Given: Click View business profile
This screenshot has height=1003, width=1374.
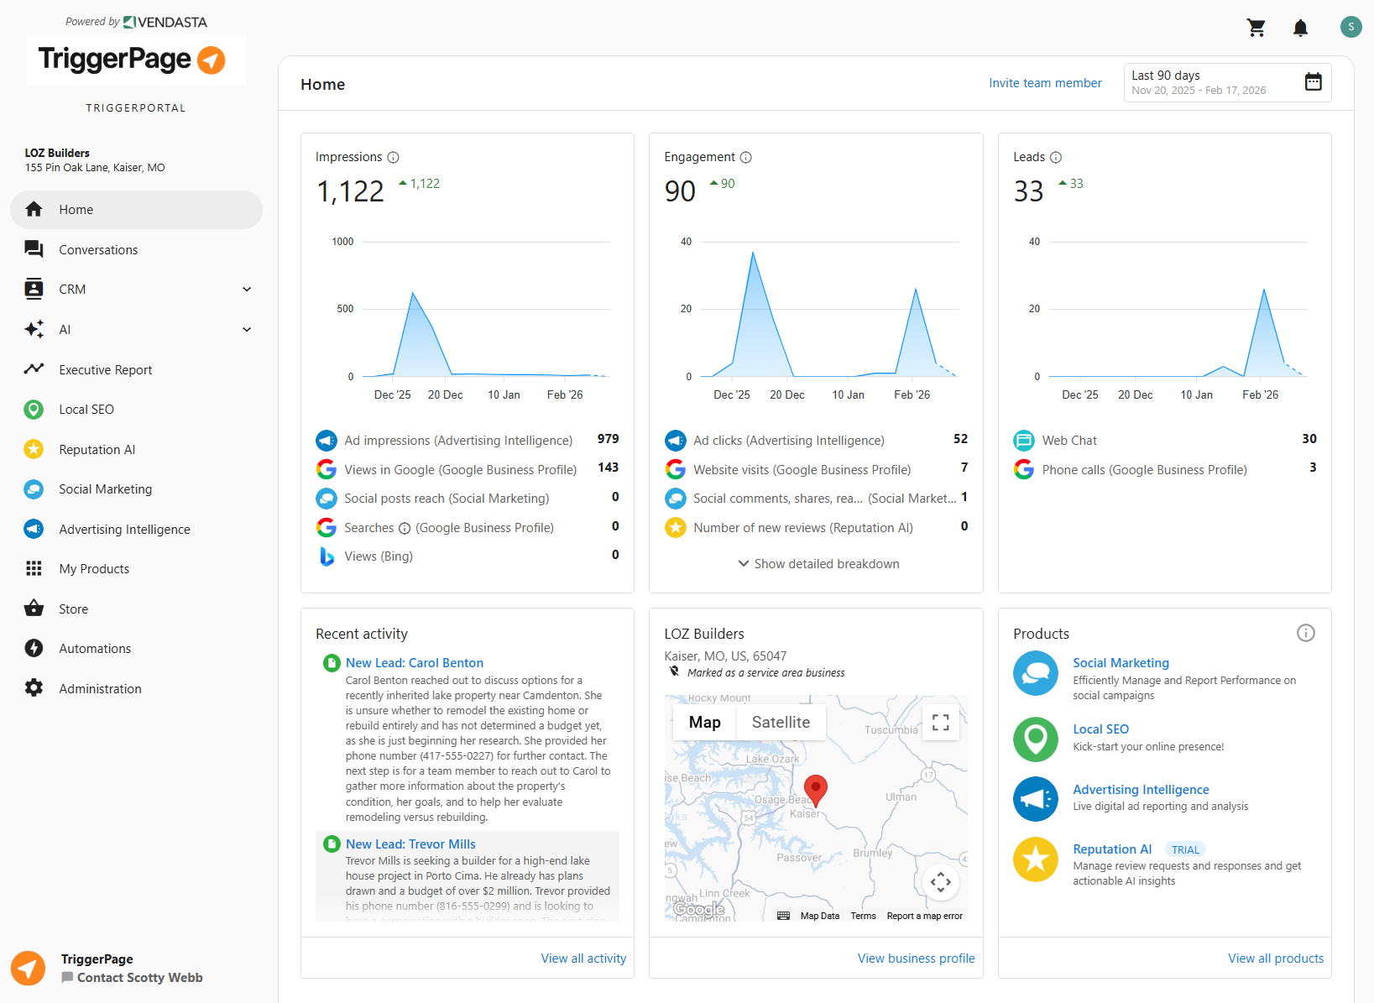Looking at the screenshot, I should click(x=916, y=959).
